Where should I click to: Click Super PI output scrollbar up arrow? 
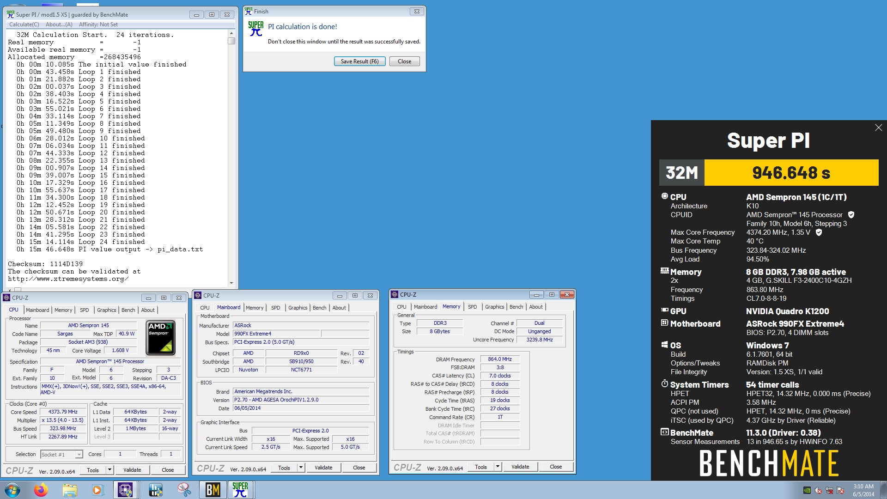(x=231, y=33)
